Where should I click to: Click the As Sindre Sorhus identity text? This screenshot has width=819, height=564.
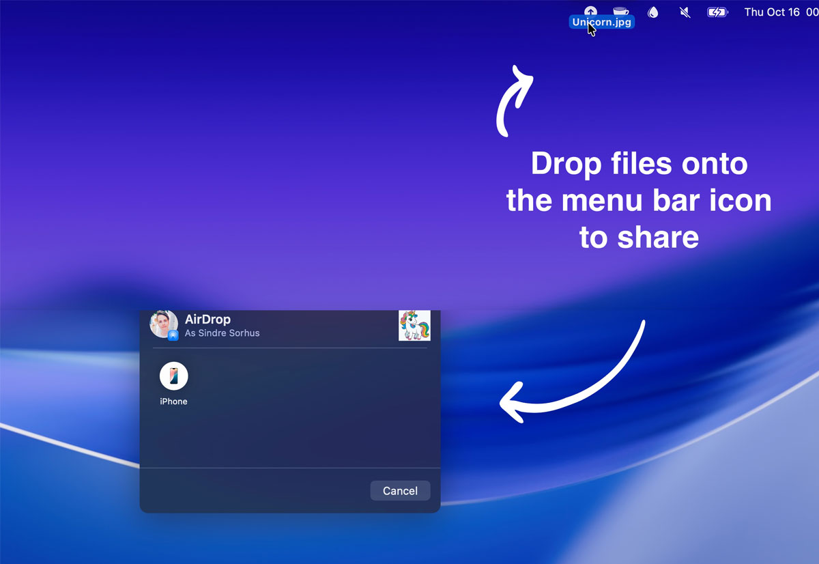[x=222, y=333]
